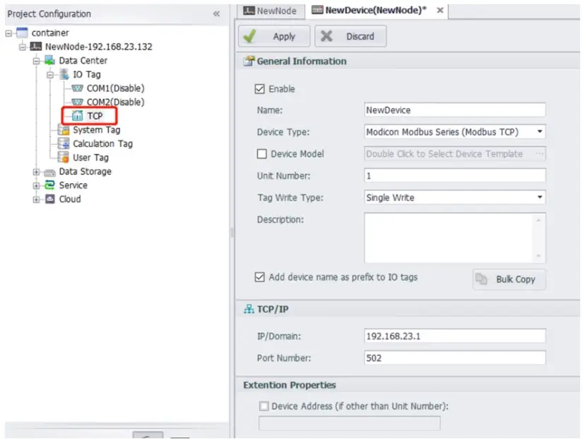Check the Device Model checkbox
This screenshot has width=583, height=439.
pos(261,153)
